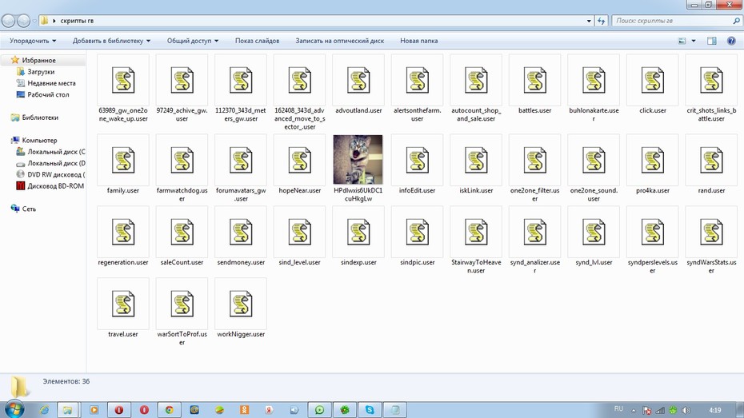
Task: Click the refresh button beside address bar
Action: coord(601,21)
